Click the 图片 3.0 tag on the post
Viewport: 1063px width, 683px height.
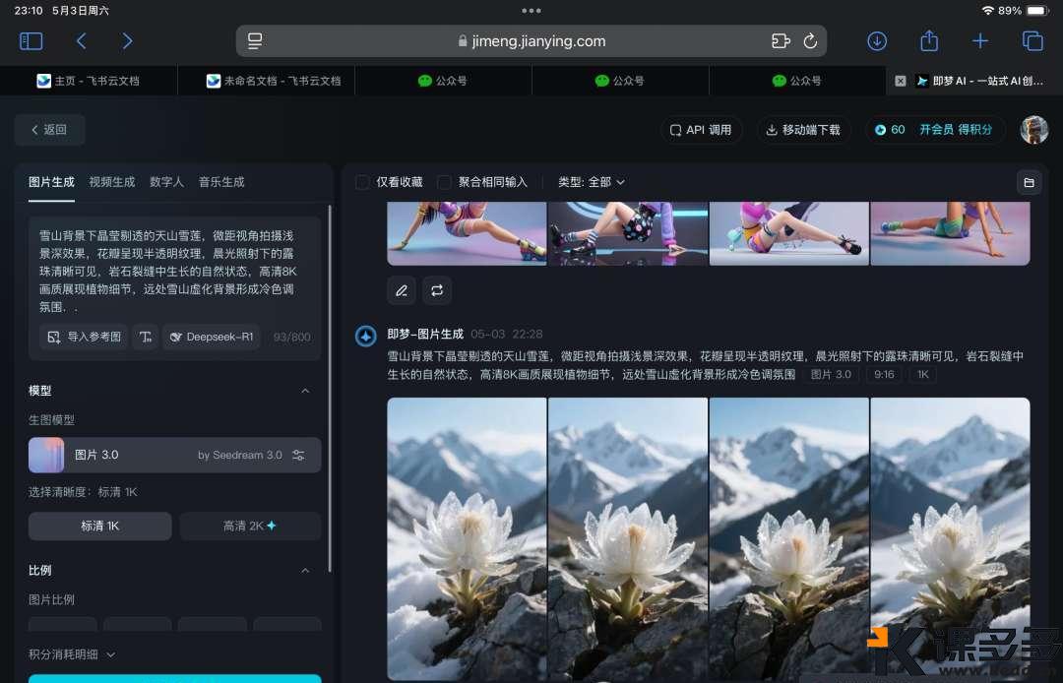coord(831,375)
